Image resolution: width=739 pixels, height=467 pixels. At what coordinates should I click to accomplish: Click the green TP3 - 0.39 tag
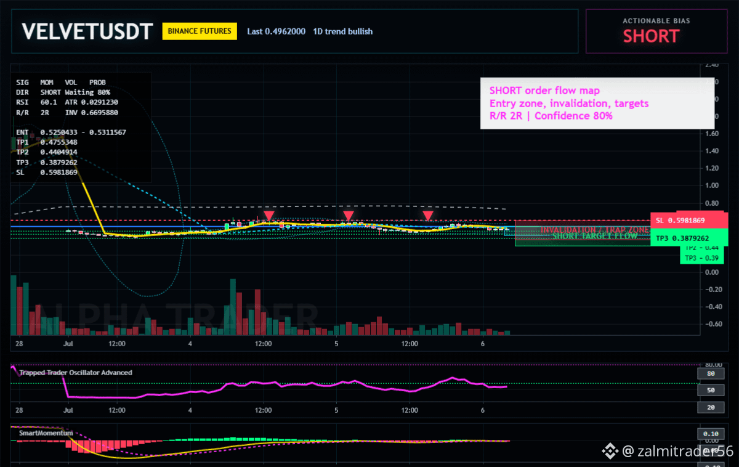coord(701,258)
